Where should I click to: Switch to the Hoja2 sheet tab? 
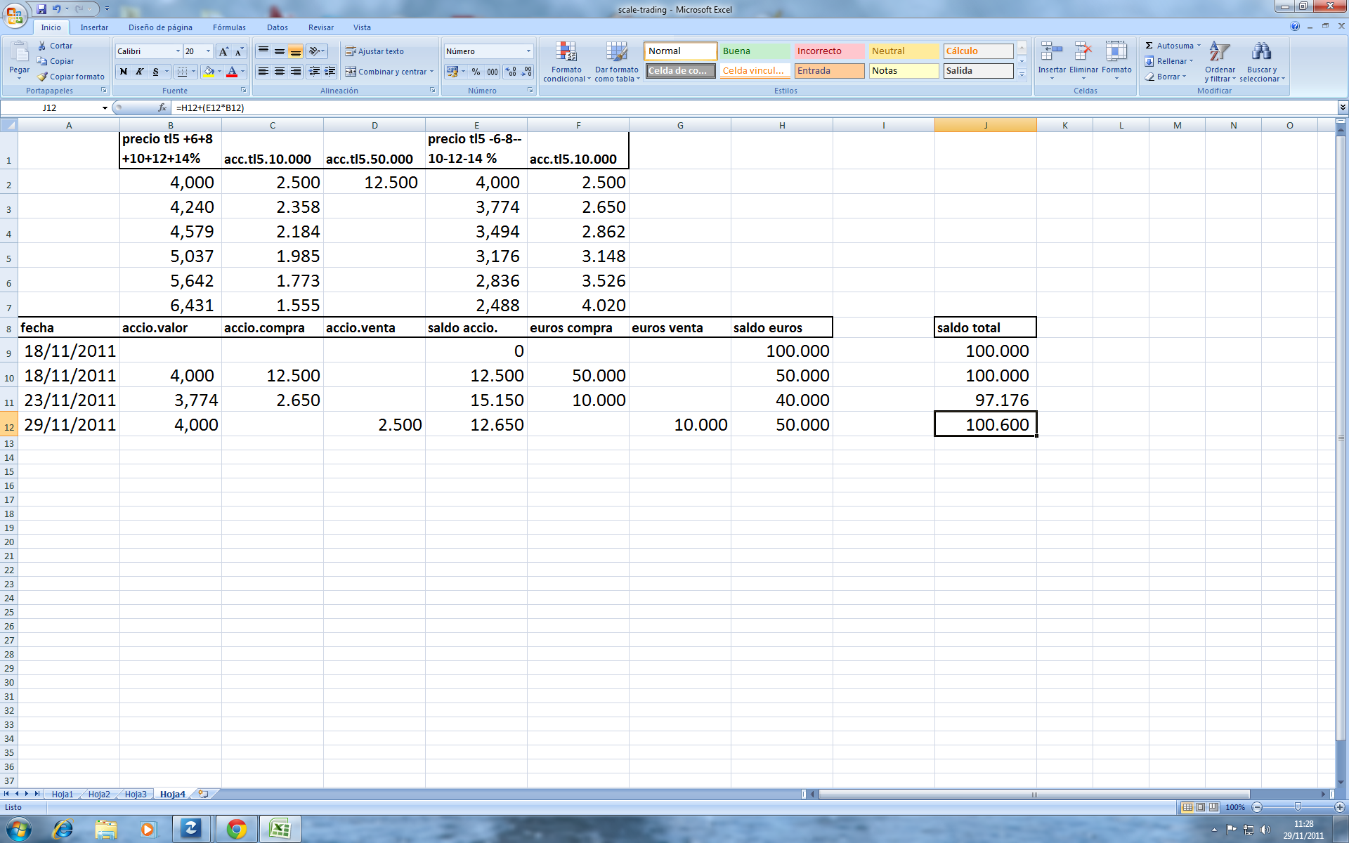(99, 794)
